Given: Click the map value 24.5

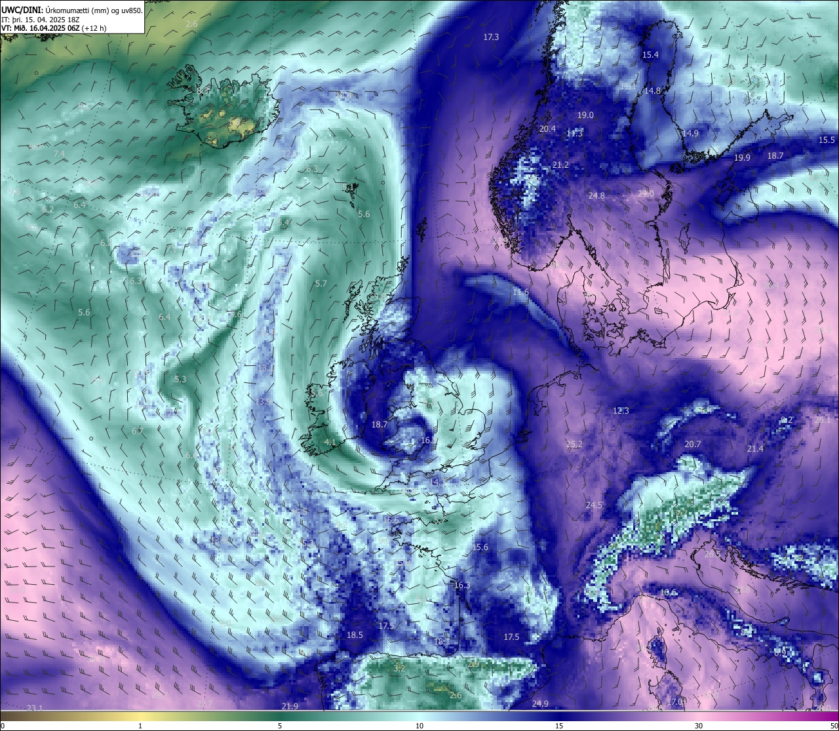Looking at the screenshot, I should click(594, 505).
